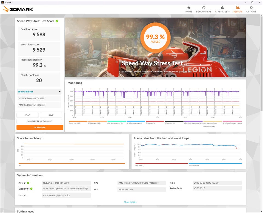Toggle the GPU Memory Clock Frequency legend swatch
Screen dimensions: 263x213
coord(213,121)
